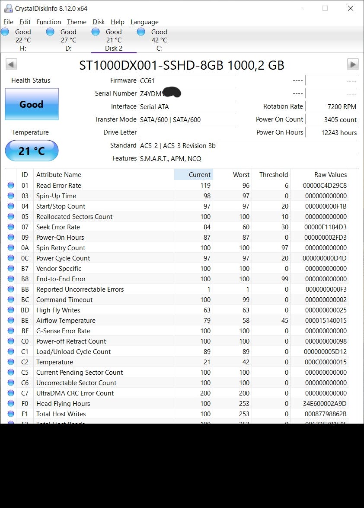The width and height of the screenshot is (364, 508).
Task: Click status orb for Power Cycle Count
Action: point(11,258)
